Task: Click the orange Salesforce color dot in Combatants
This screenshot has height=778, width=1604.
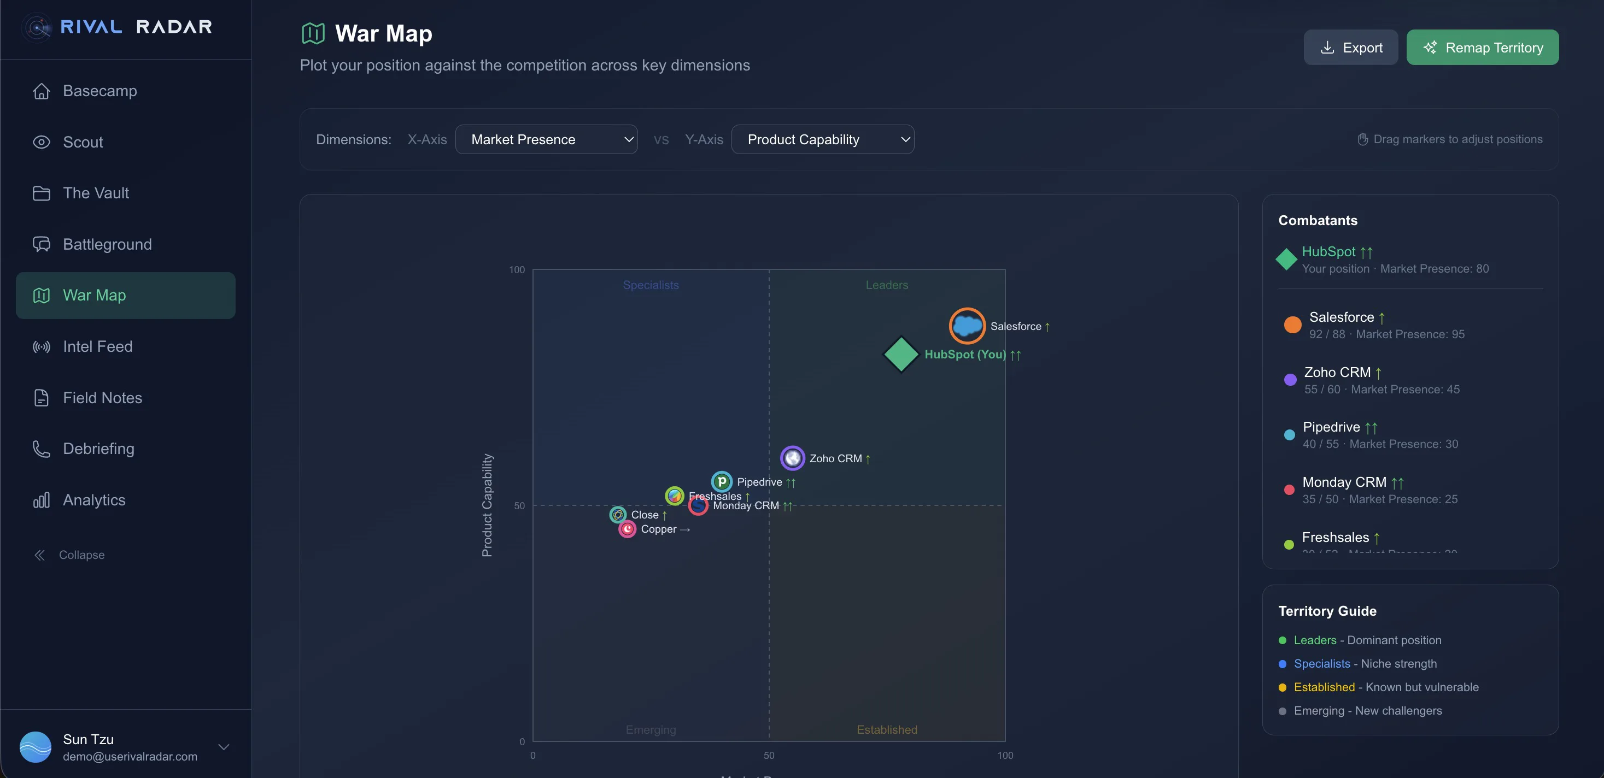Action: pos(1292,325)
